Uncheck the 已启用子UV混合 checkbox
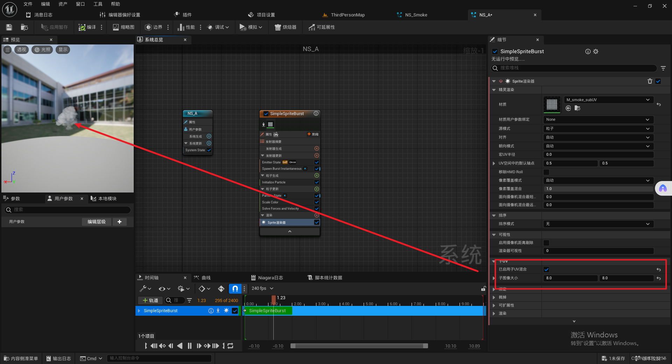The height and width of the screenshot is (364, 672). coord(546,269)
